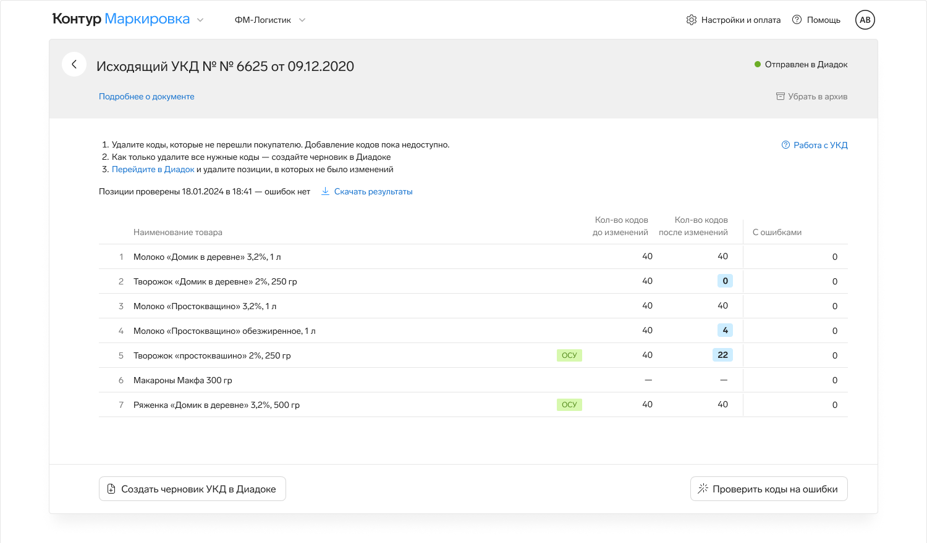Screen dimensions: 927x543
Task: Select row Творожок «Домик в деревне» 2%, 250 гр
Action: point(473,281)
